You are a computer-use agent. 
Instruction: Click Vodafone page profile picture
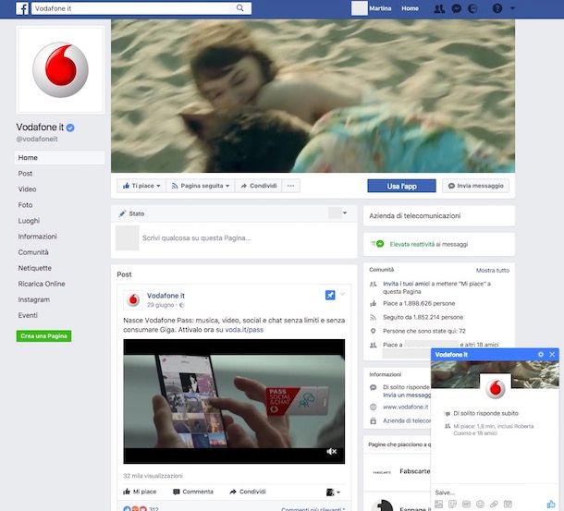point(60,69)
